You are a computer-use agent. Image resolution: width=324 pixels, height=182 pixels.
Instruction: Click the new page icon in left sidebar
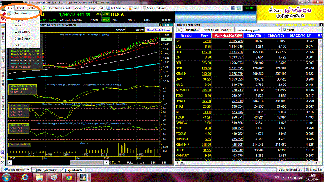pyautogui.click(x=2, y=147)
